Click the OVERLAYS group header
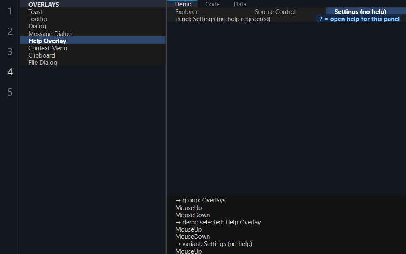This screenshot has width=406, height=254. [x=93, y=4]
